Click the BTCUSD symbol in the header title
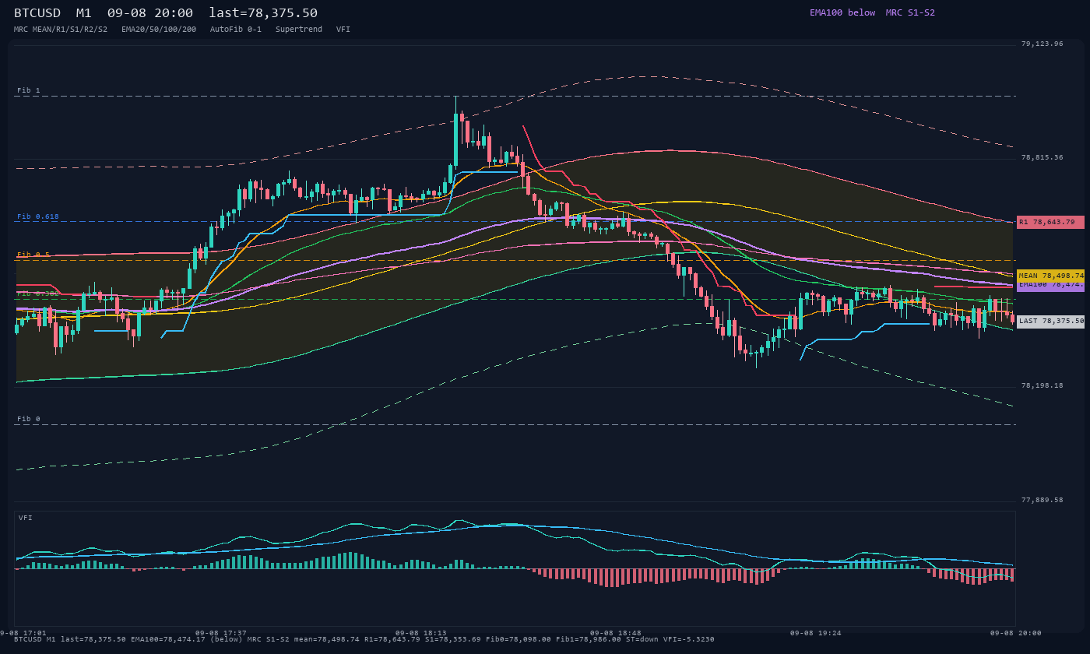 point(38,13)
